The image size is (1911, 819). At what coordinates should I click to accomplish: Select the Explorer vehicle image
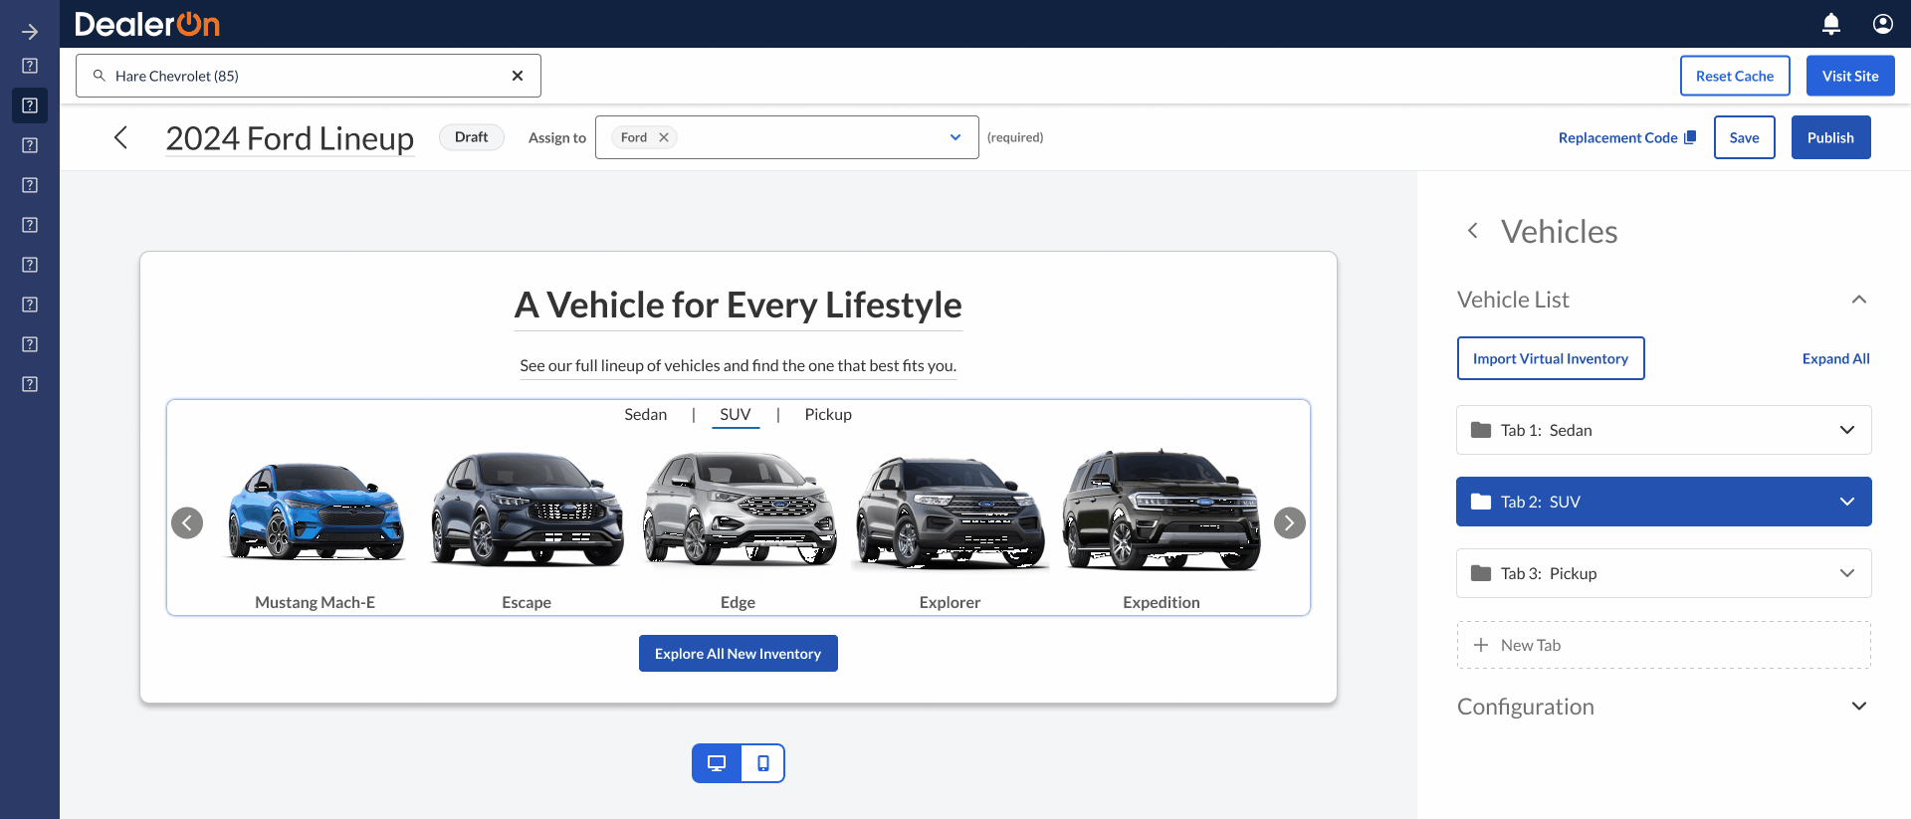tap(951, 512)
